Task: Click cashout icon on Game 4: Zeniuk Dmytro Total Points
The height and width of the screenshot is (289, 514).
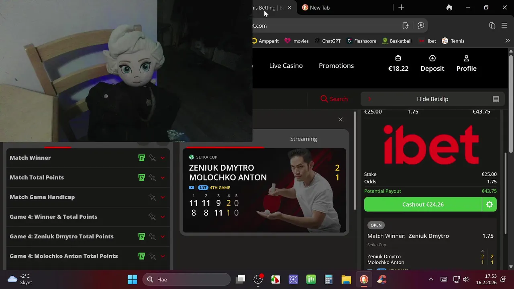Action: point(141,236)
